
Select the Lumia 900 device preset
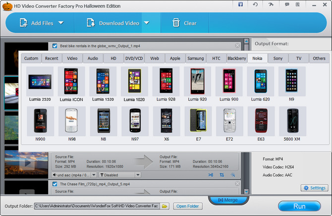click(x=229, y=84)
